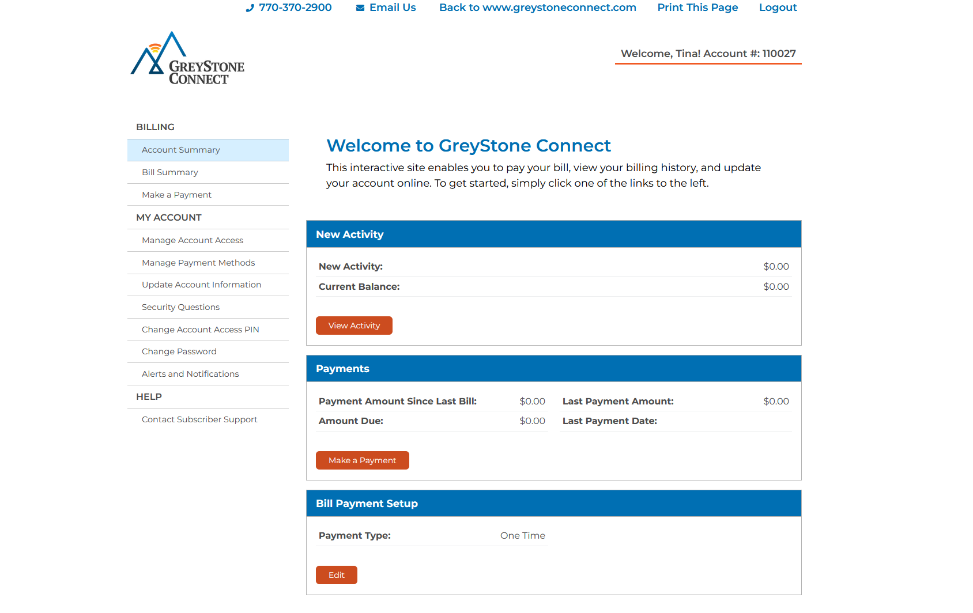Viewport: 973px width, 613px height.
Task: Go to Update Account Information
Action: [x=208, y=285]
